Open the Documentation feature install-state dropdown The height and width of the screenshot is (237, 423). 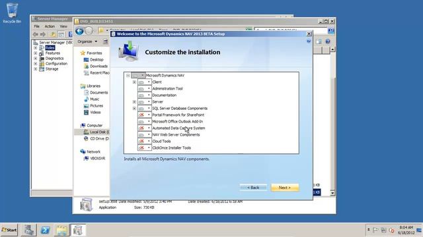click(x=145, y=95)
